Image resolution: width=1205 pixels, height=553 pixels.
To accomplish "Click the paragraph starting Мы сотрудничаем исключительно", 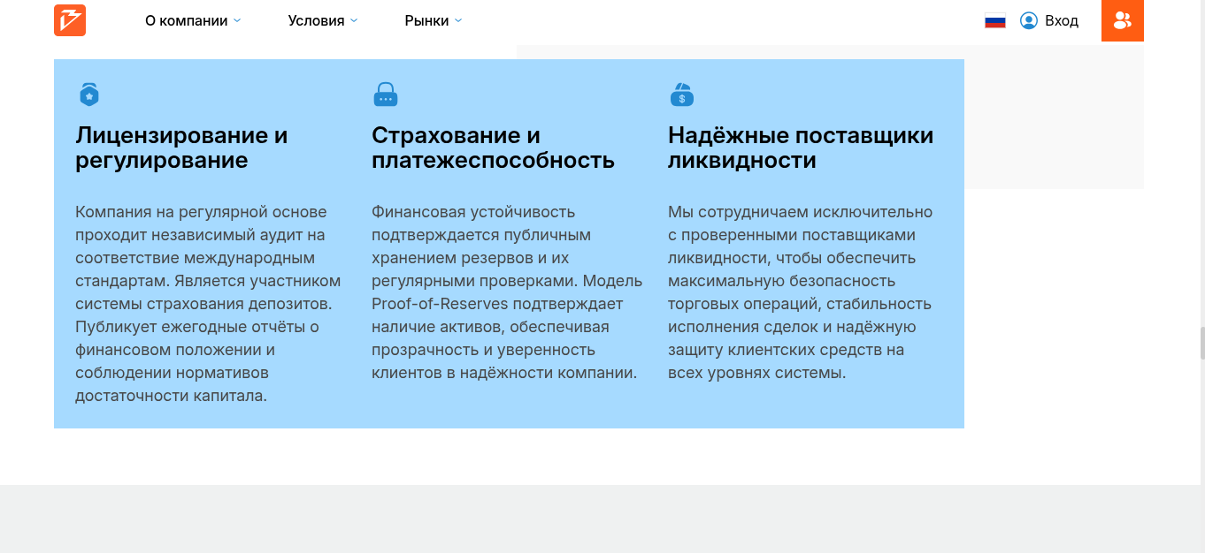I will (801, 292).
